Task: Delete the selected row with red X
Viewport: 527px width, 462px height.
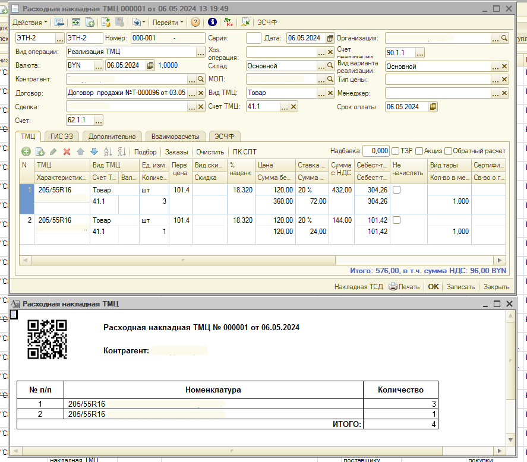Action: click(x=67, y=152)
